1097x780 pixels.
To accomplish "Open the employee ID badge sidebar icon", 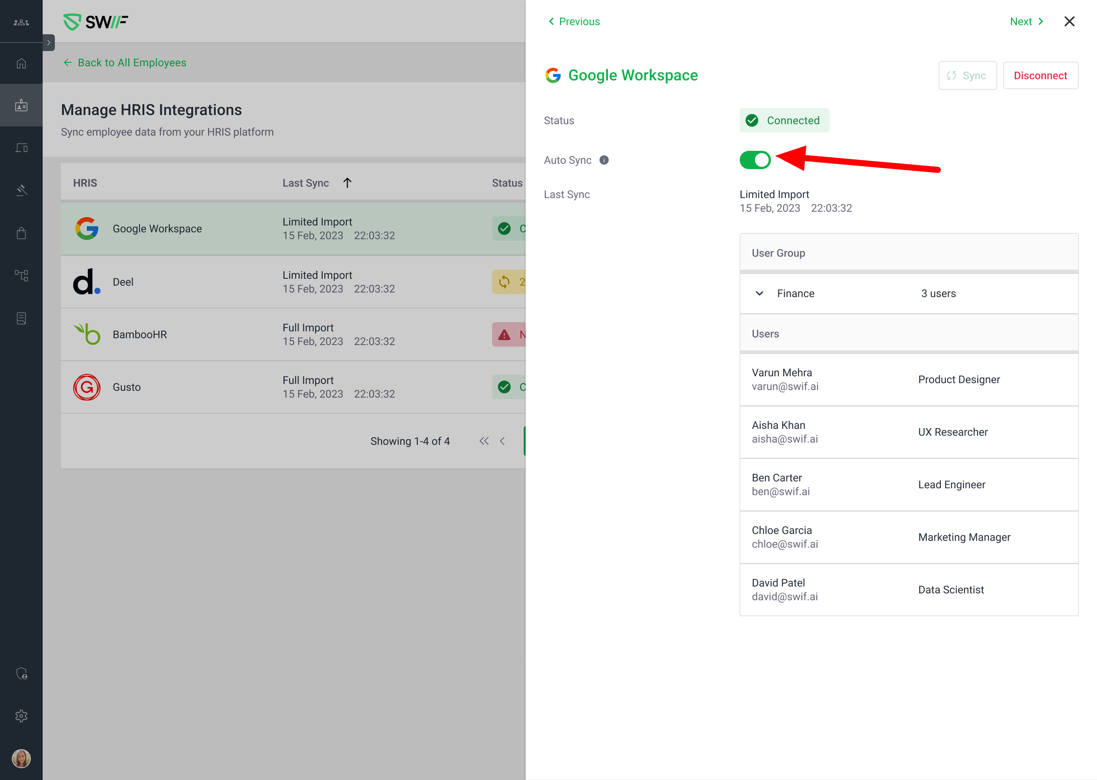I will (21, 105).
